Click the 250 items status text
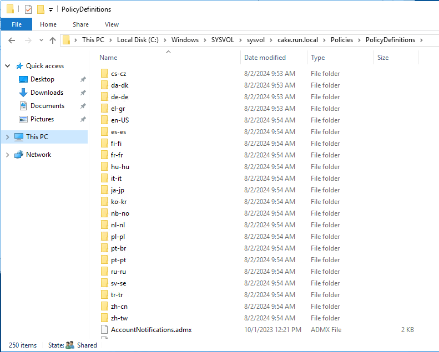 23,345
